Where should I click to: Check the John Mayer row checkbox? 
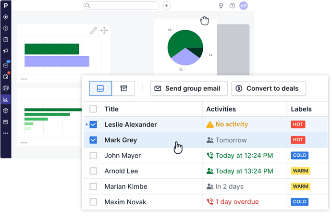[93, 156]
